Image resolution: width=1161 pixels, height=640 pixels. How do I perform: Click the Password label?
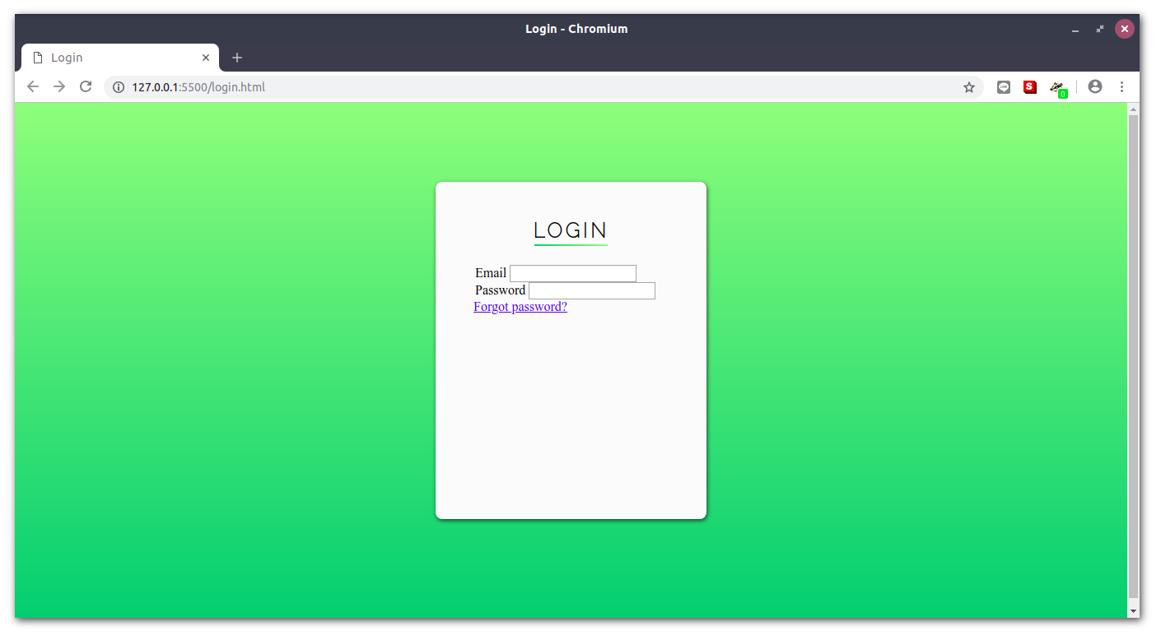(500, 290)
